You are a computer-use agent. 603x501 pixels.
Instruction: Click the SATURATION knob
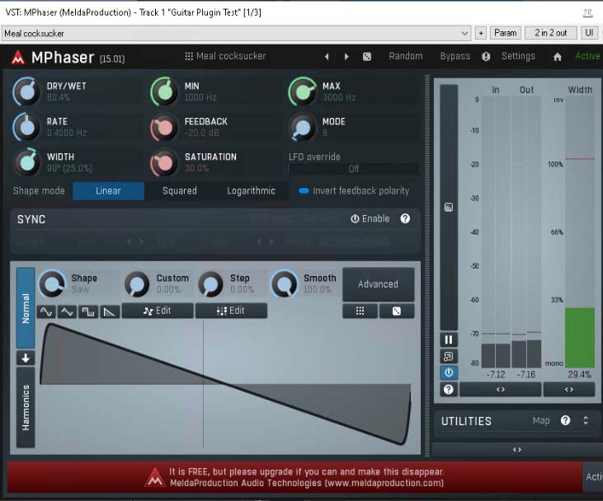165,163
